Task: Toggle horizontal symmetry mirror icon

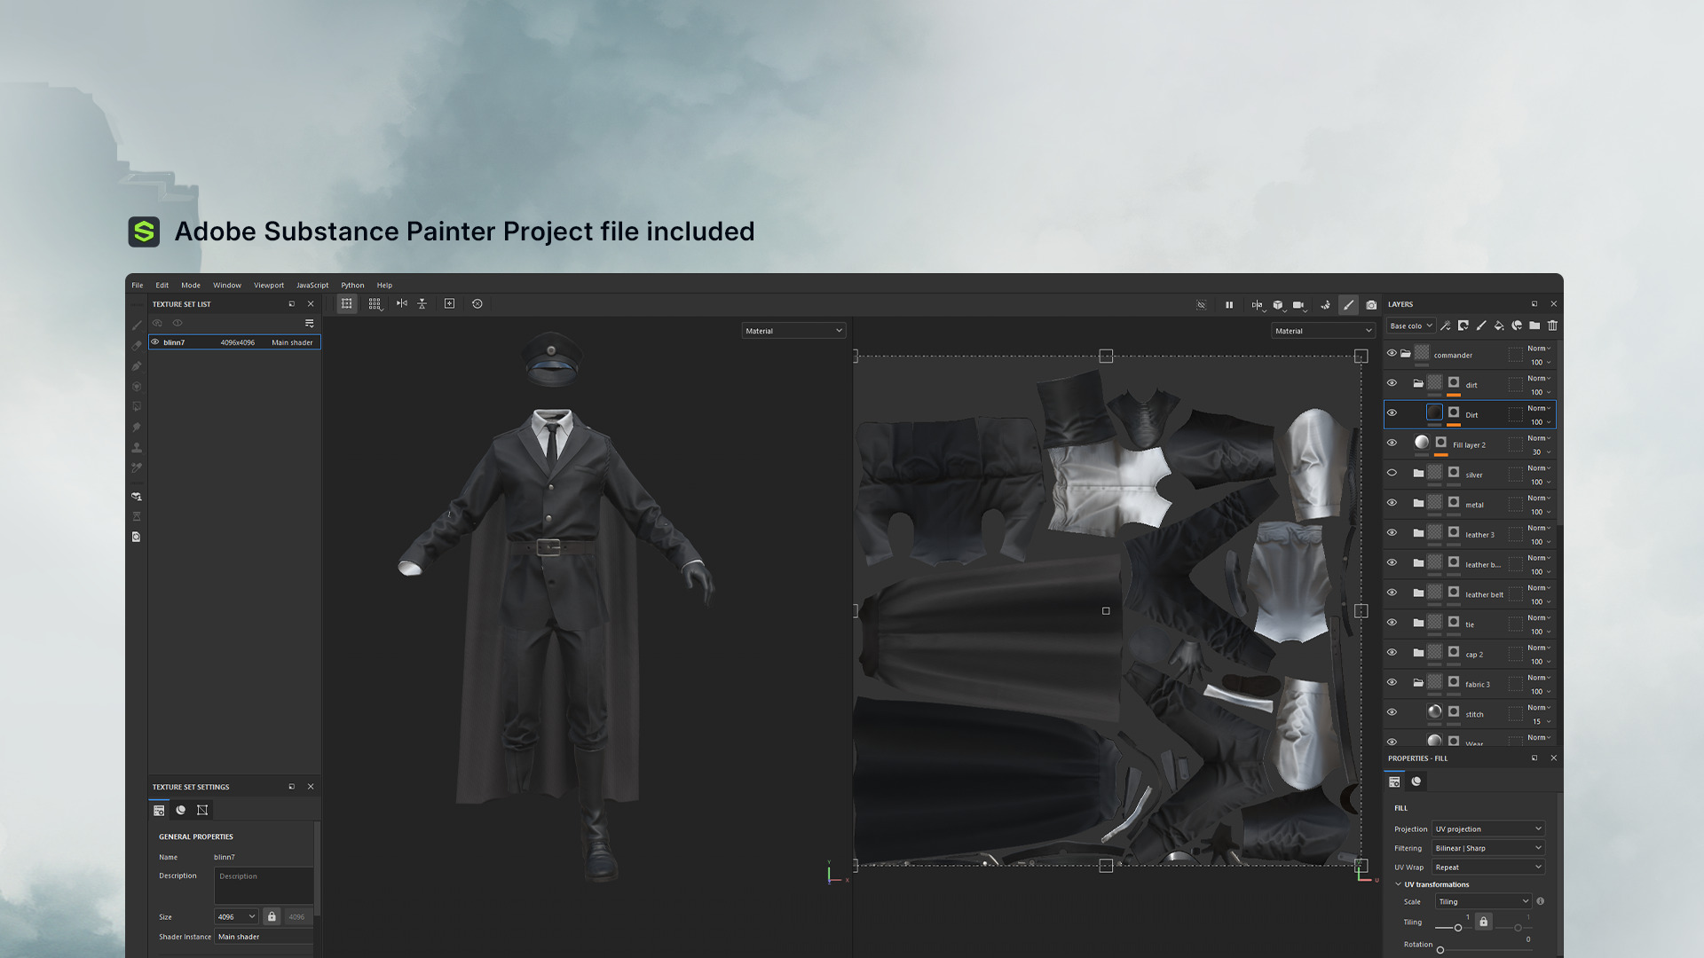Action: [x=402, y=304]
